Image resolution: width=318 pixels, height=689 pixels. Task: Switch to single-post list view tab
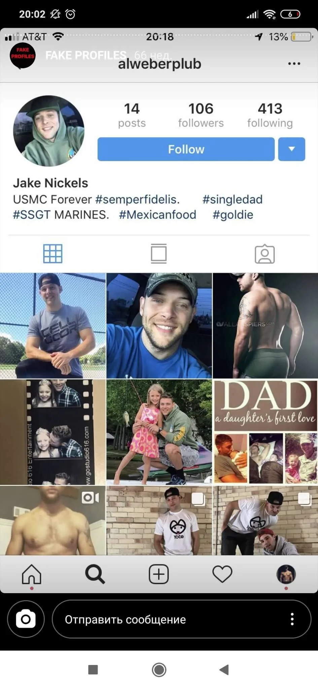(x=158, y=254)
